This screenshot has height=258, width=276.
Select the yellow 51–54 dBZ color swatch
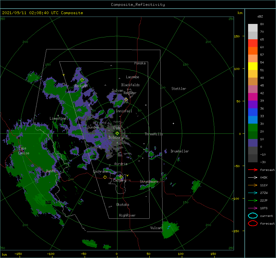click(253, 66)
